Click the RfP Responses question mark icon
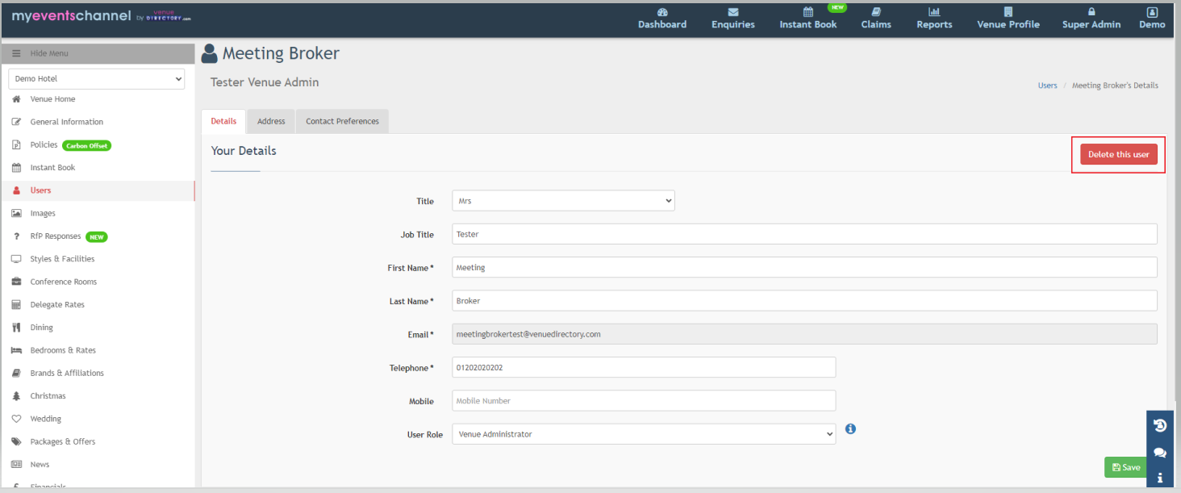This screenshot has width=1181, height=493. (16, 236)
